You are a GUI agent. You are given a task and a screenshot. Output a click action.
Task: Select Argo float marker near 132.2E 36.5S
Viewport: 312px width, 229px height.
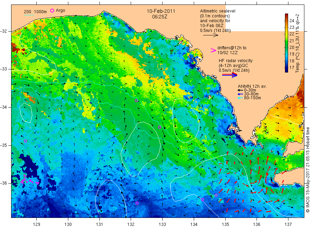[137, 203]
